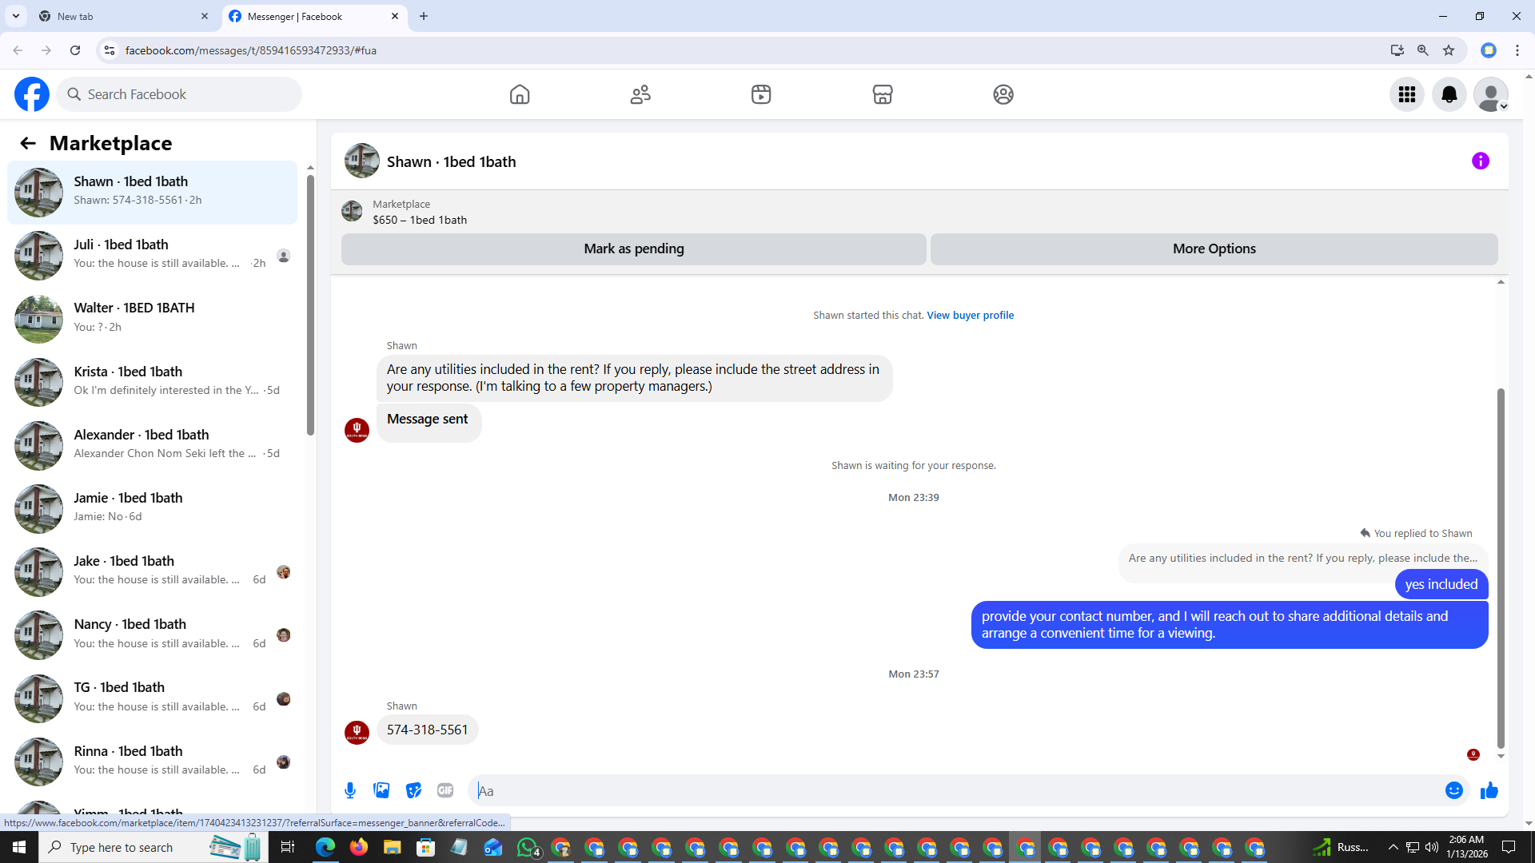Focus the message text input field
Viewport: 1535px width, 863px height.
(x=951, y=790)
